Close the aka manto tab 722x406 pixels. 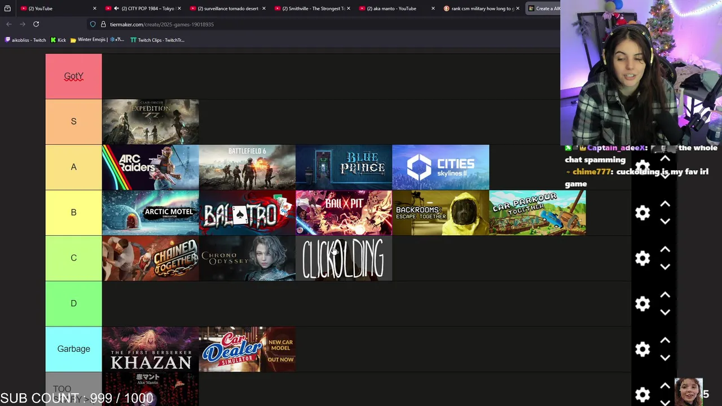[x=433, y=8]
